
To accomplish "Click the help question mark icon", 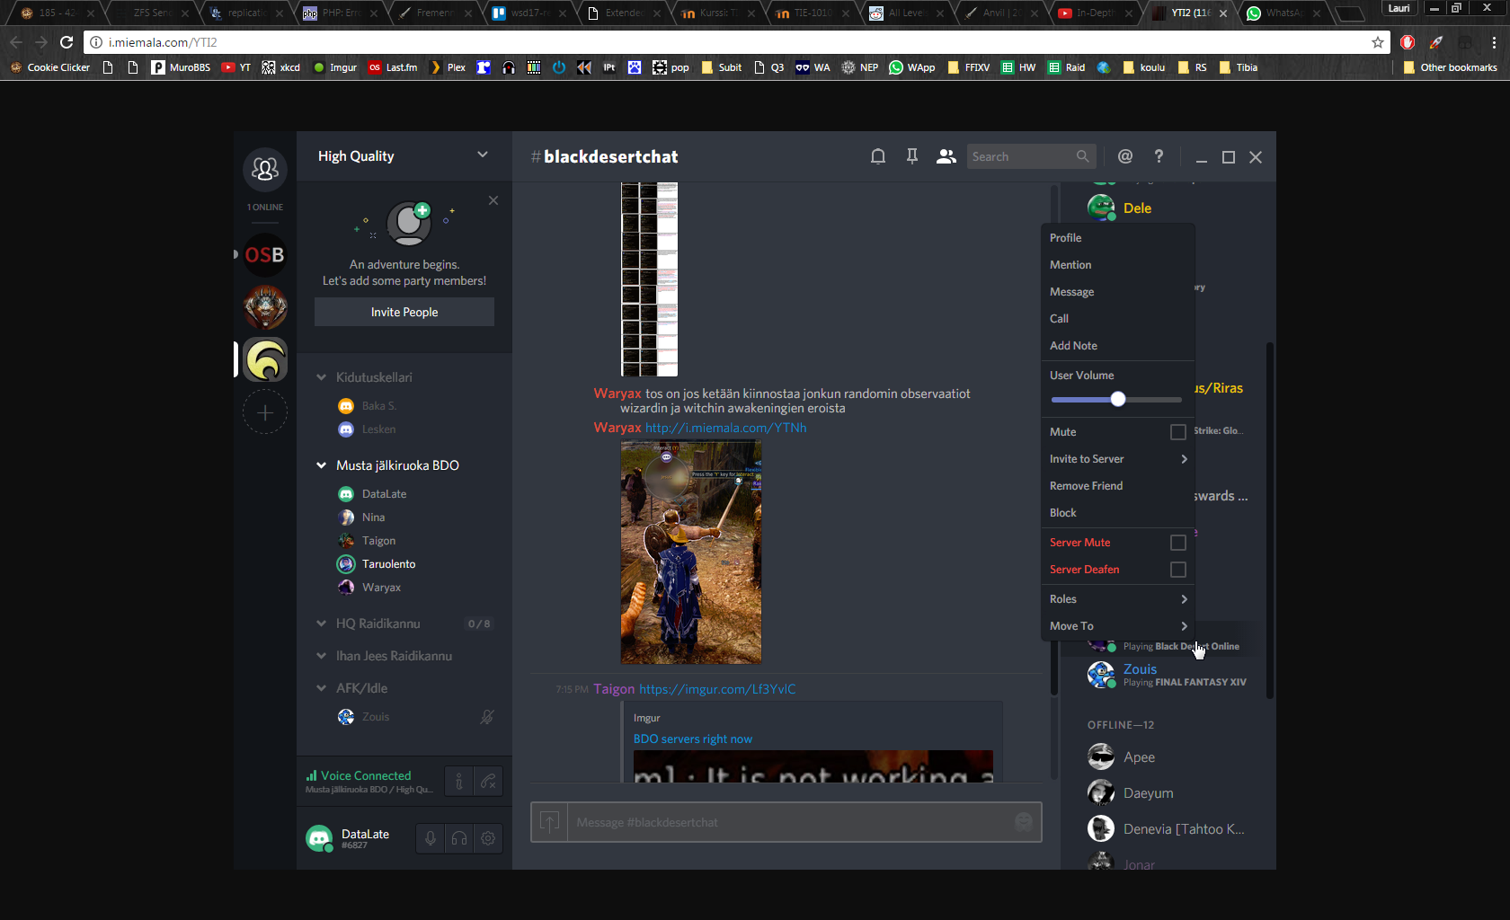I will [1159, 156].
